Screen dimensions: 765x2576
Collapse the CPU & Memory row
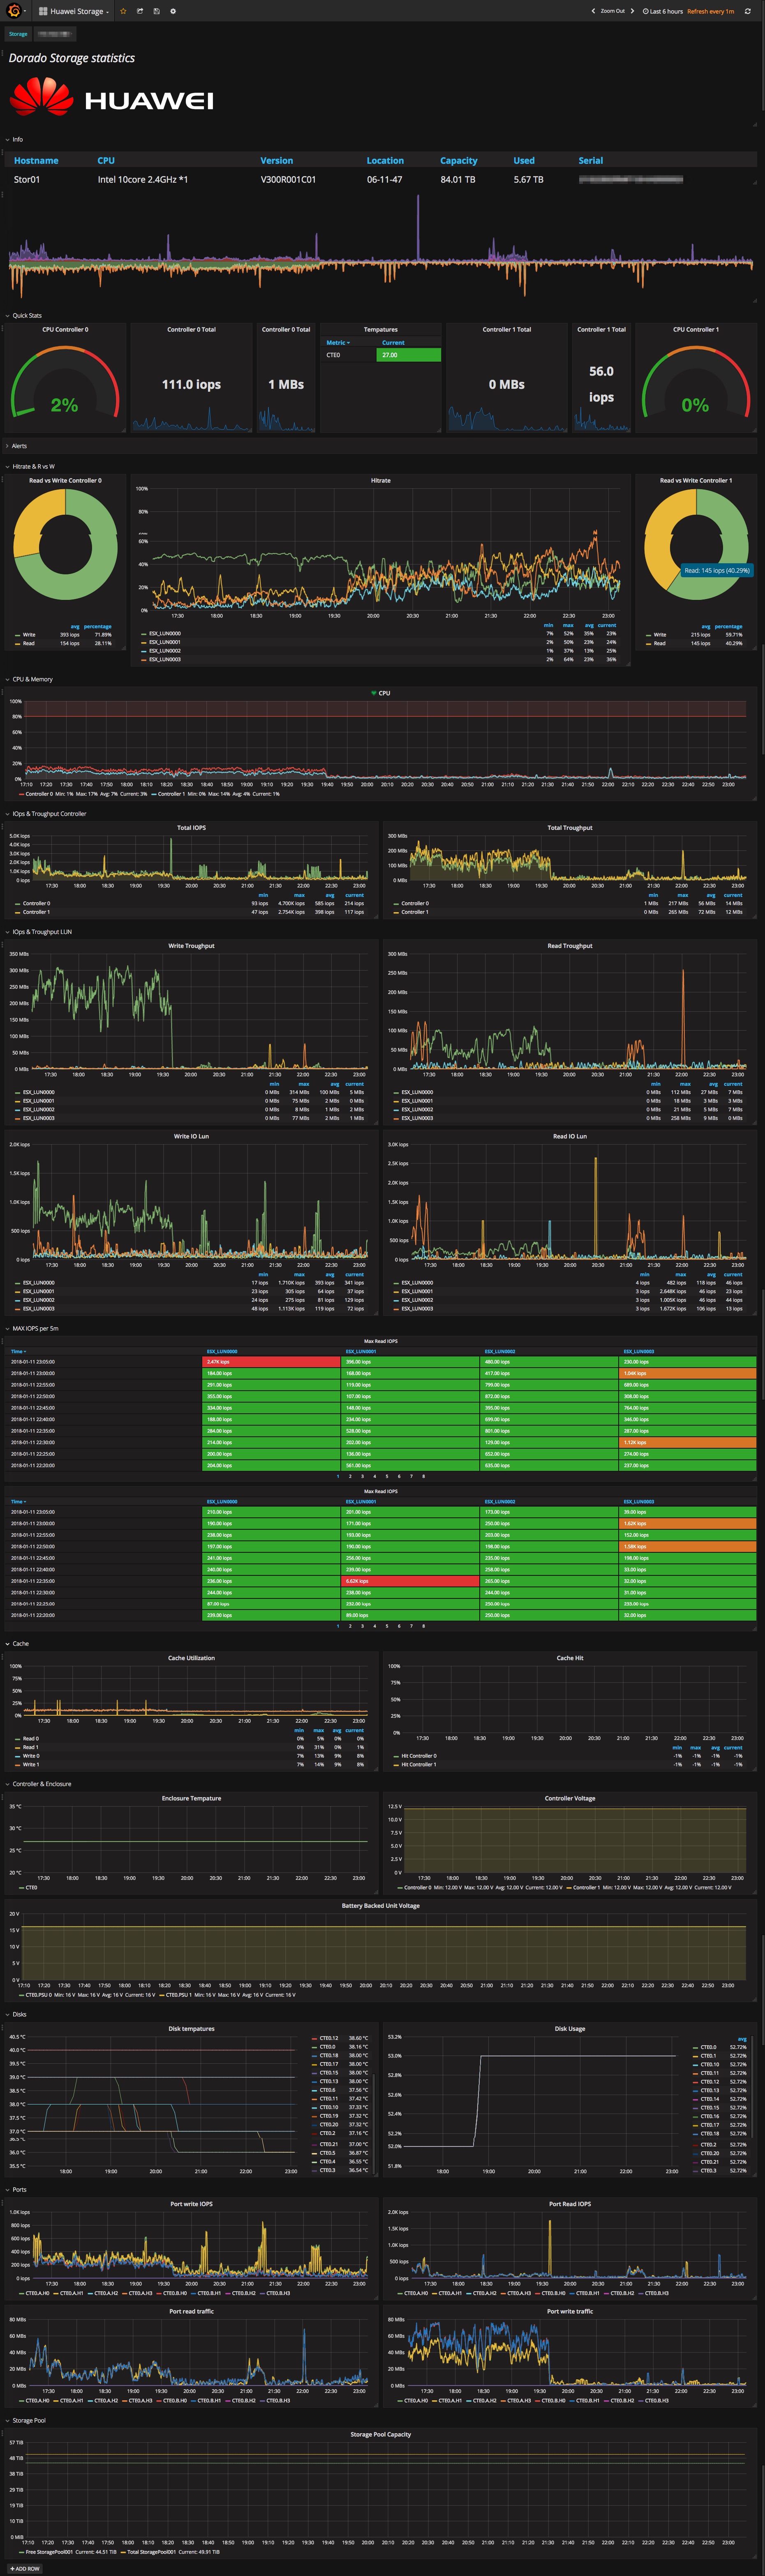(x=29, y=679)
